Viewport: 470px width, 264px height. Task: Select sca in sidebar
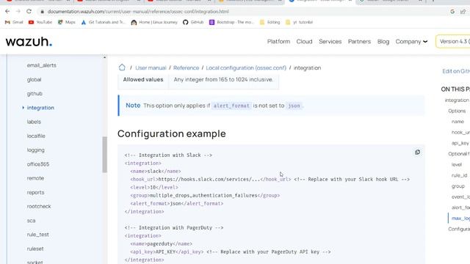[x=31, y=221]
